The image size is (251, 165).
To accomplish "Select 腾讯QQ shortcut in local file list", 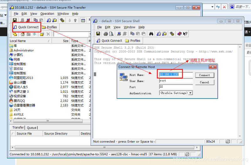I will [19, 101].
